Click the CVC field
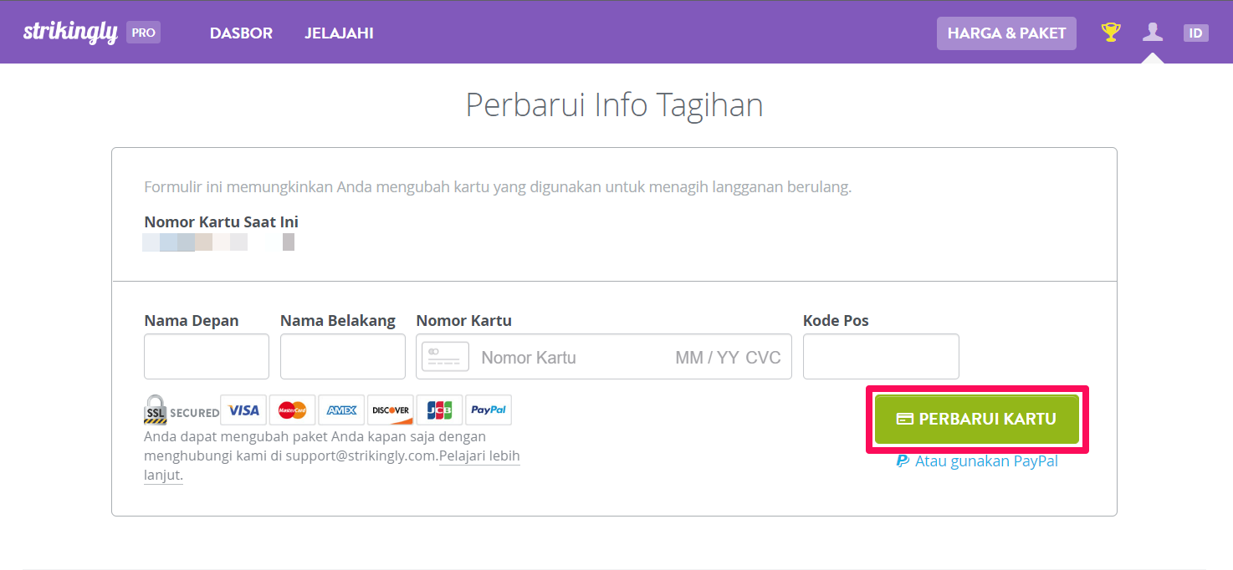Viewport: 1233px width, 570px height. [764, 358]
